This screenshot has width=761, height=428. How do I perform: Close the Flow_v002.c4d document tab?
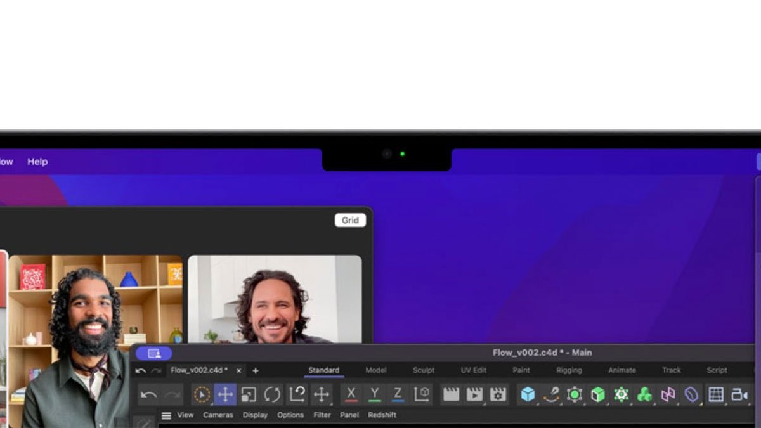pyautogui.click(x=238, y=370)
